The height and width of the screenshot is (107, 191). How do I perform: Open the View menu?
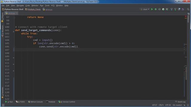coord(13,5)
